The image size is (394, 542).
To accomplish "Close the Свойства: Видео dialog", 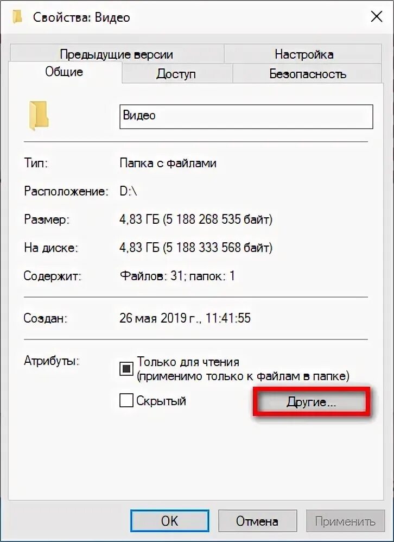I will tap(376, 16).
